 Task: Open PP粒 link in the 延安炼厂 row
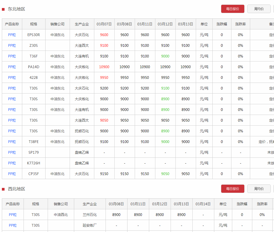(13, 225)
